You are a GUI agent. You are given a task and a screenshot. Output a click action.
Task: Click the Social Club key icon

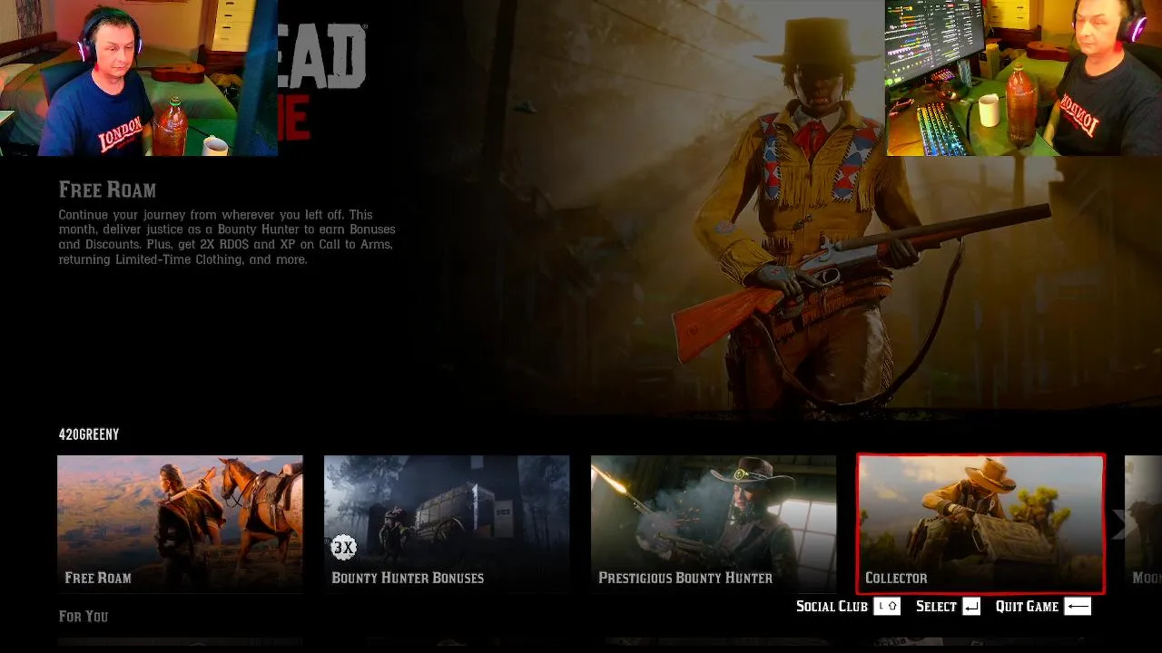click(x=887, y=606)
